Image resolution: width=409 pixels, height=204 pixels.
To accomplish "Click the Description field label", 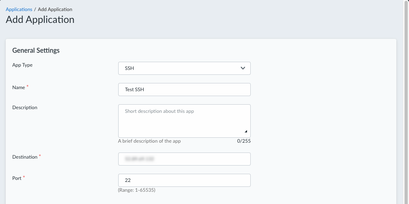I will click(25, 108).
